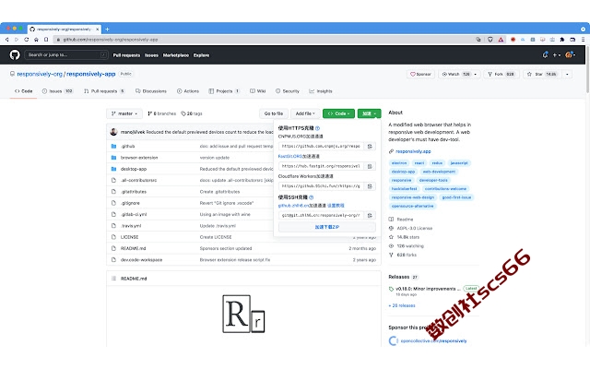The height and width of the screenshot is (369, 590).
Task: Click the .github folder icon
Action: click(113, 146)
